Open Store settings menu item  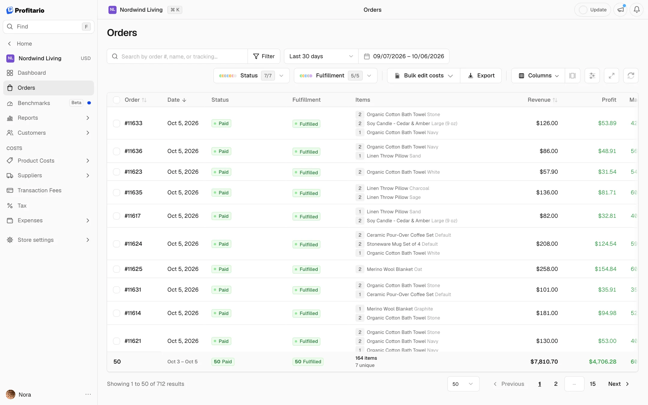[x=49, y=240]
